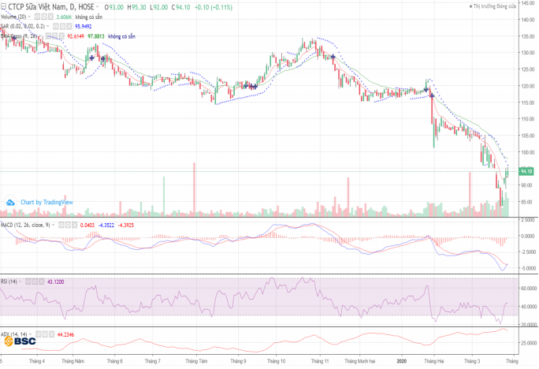Click the 100.00 price axis label

click(x=528, y=152)
